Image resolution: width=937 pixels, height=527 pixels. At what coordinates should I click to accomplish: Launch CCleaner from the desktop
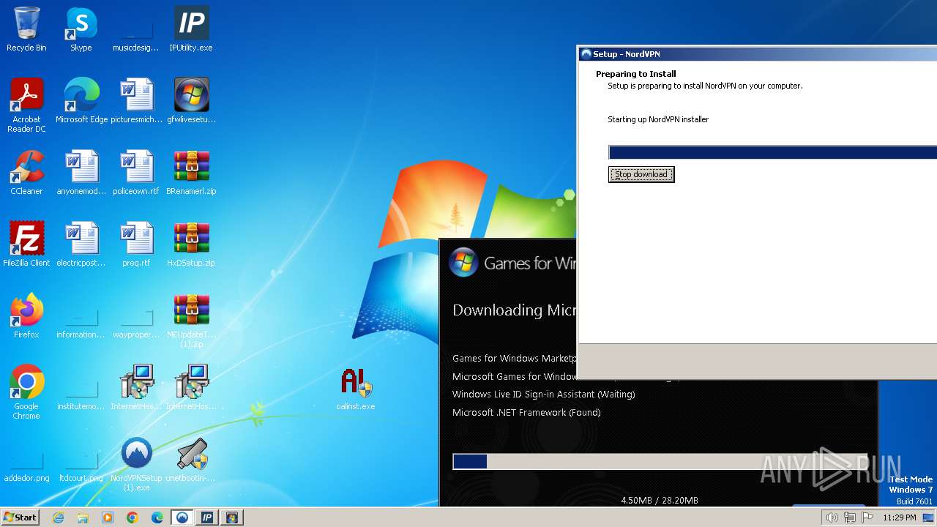[x=26, y=173]
